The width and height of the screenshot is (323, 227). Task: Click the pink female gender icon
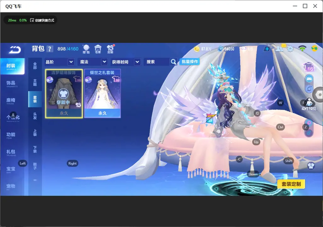coord(309,123)
